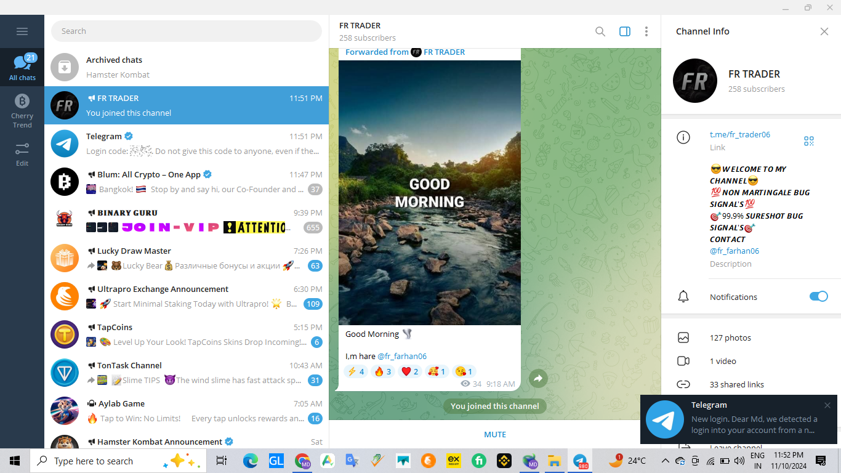Open the Good Morning image
841x473 pixels.
tap(430, 193)
